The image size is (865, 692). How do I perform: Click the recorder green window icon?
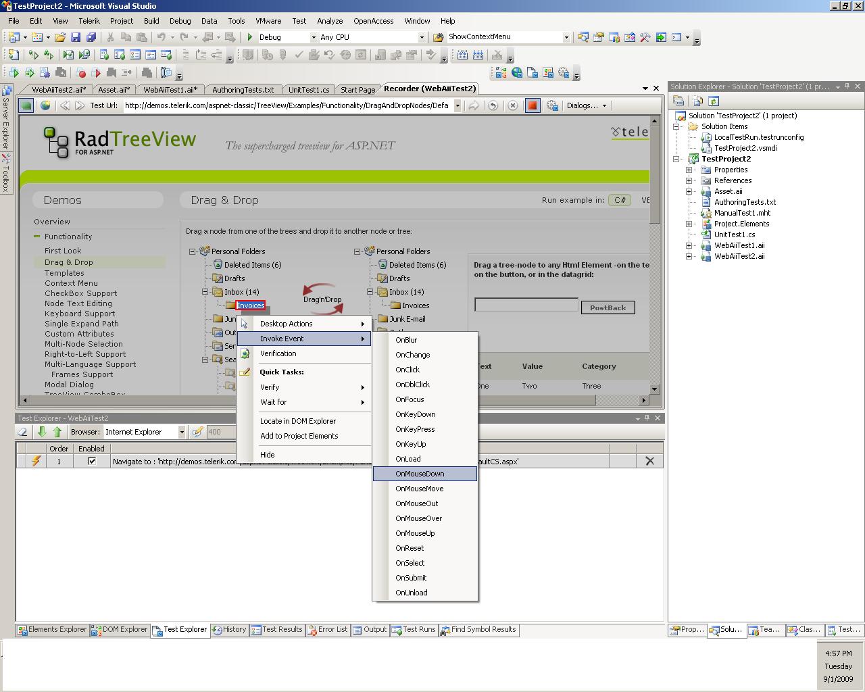coord(26,105)
